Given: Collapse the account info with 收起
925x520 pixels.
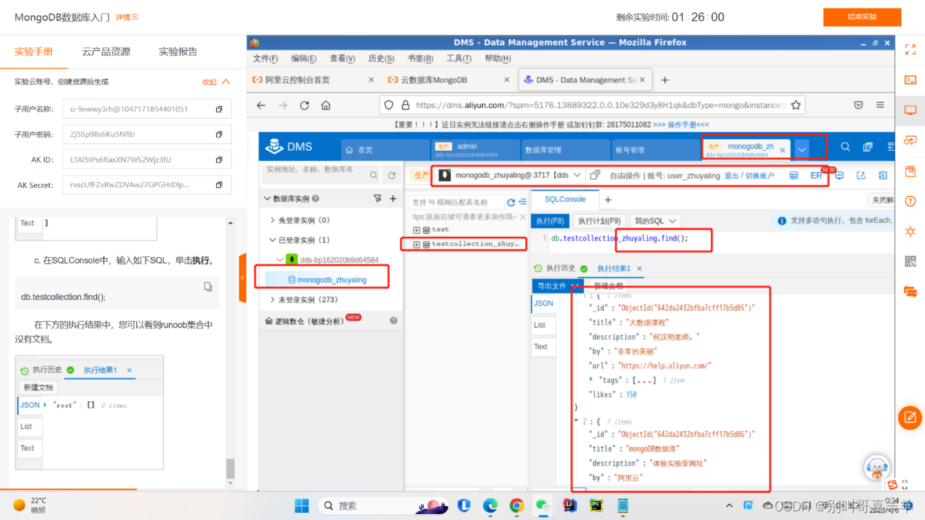Looking at the screenshot, I should click(216, 82).
